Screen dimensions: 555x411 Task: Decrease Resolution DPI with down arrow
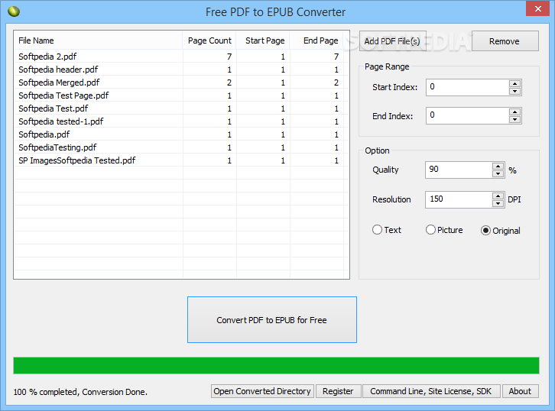tap(498, 203)
